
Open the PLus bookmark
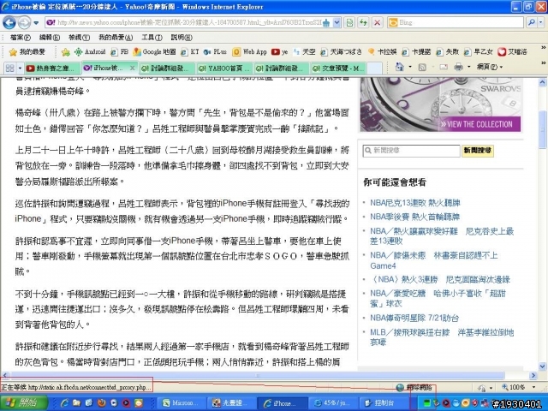tap(215, 52)
